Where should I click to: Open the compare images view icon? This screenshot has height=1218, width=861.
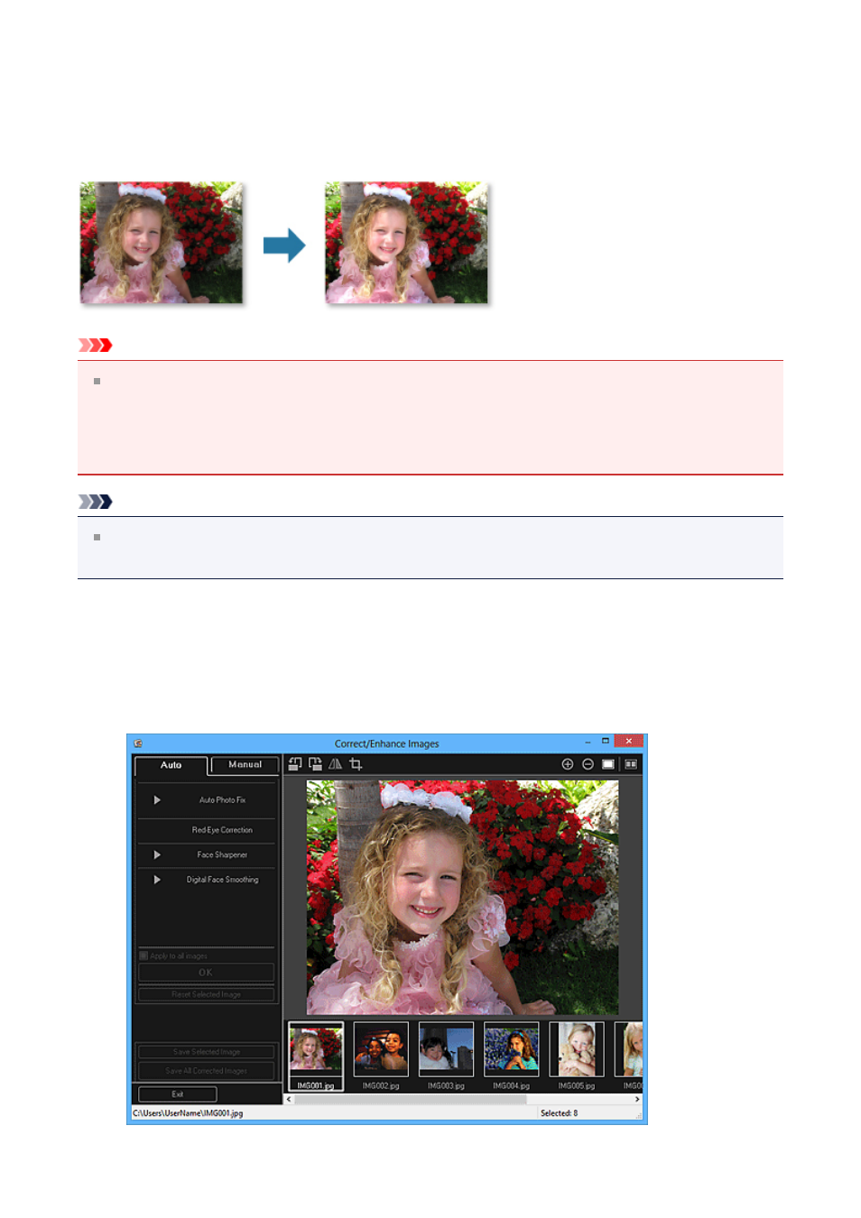631,764
